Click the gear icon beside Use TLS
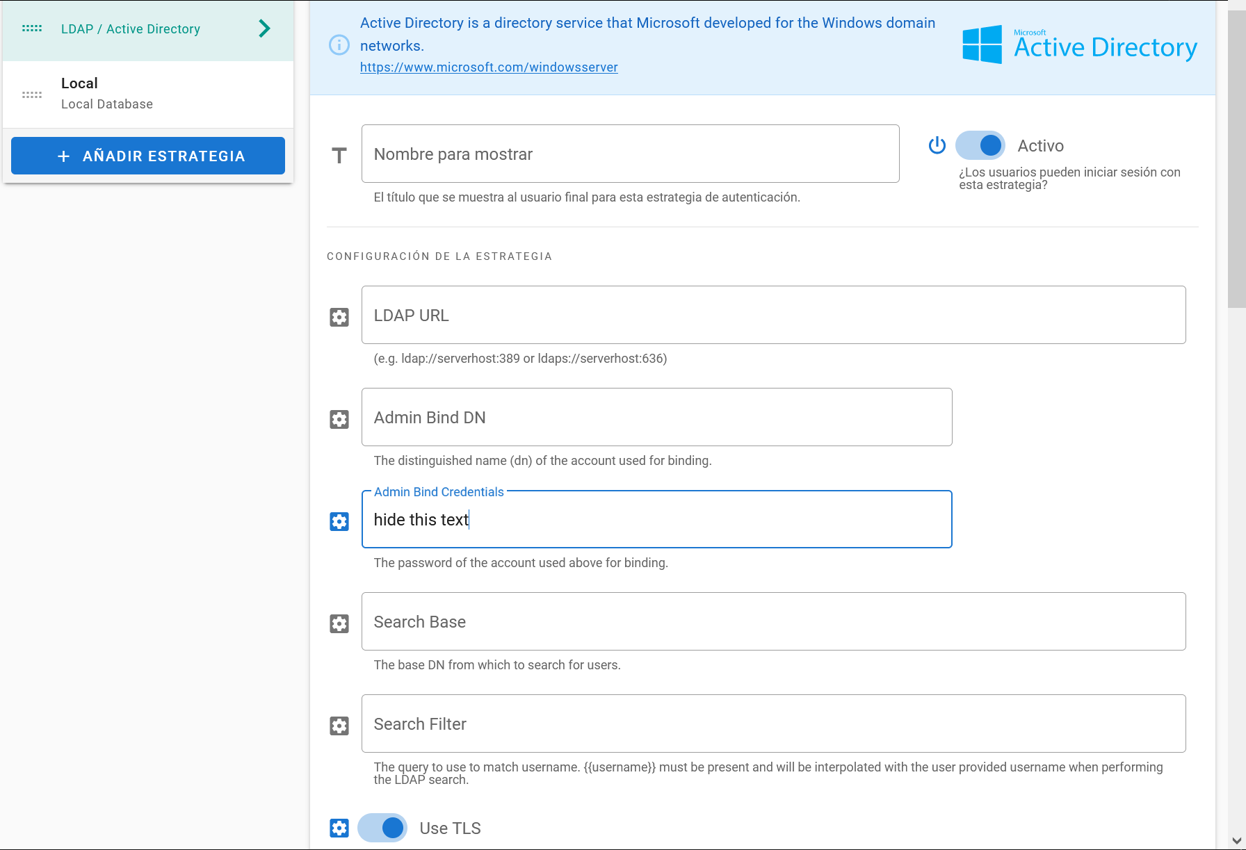The height and width of the screenshot is (850, 1246). click(x=339, y=828)
